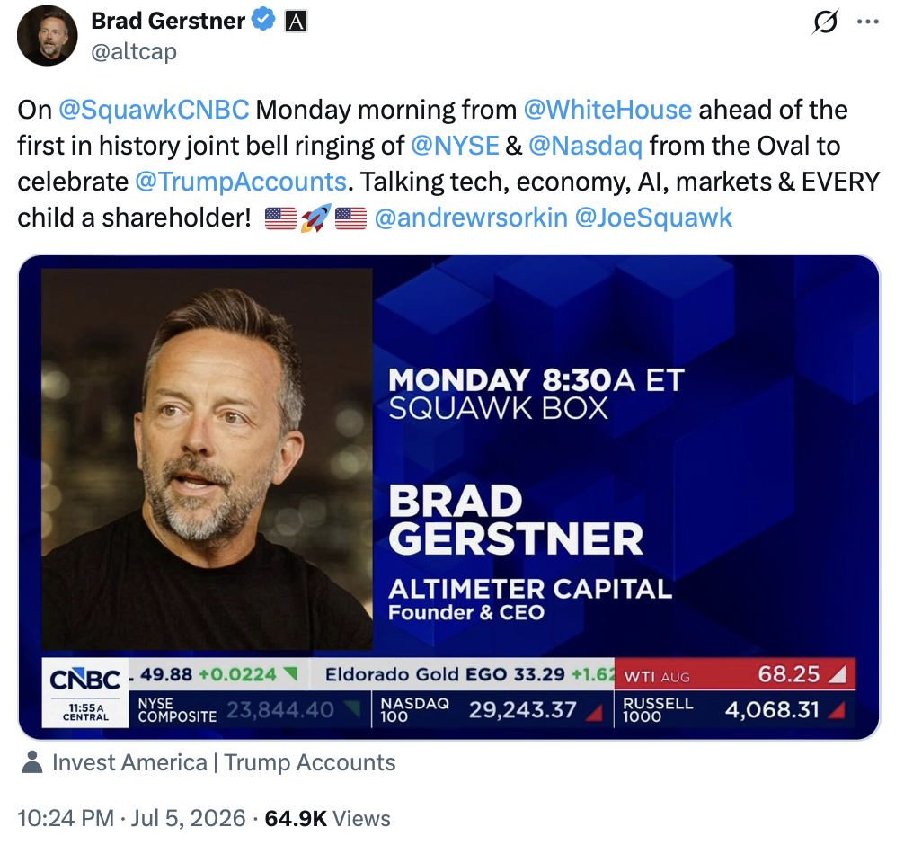Open @andrewrsorkin's profile
This screenshot has height=845, width=904.
[471, 218]
